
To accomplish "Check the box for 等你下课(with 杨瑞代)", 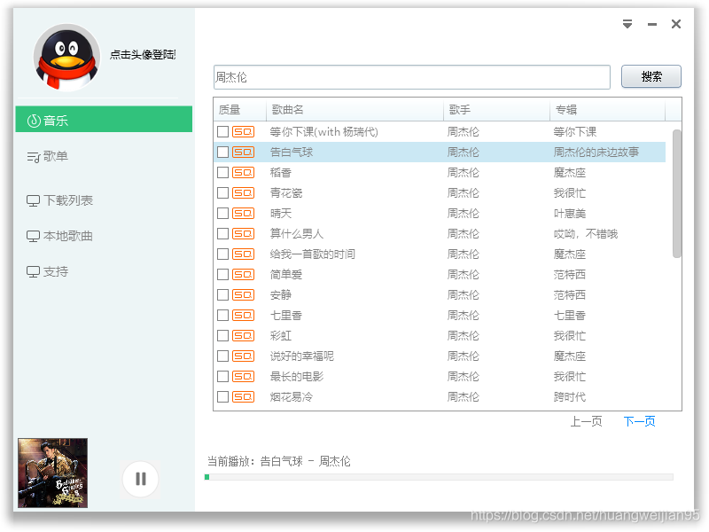I will point(222,131).
